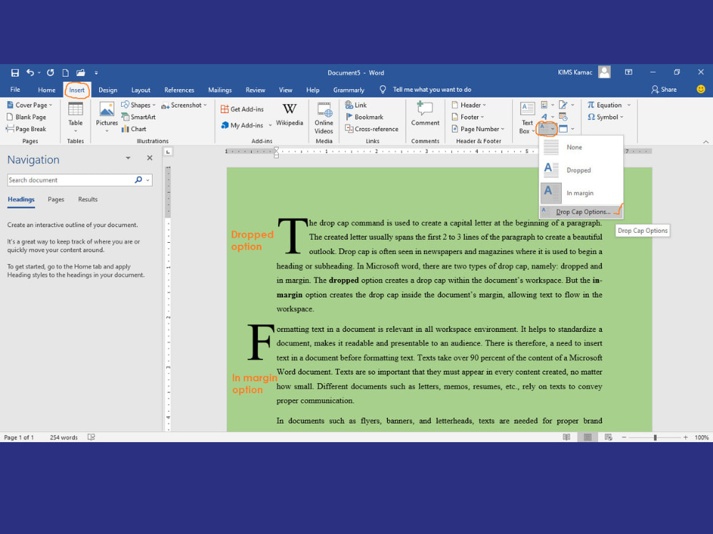
Task: Open the Page Number dropdown
Action: tap(478, 129)
